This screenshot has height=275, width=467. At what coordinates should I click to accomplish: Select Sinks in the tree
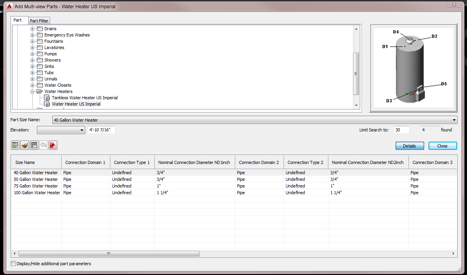coord(49,66)
